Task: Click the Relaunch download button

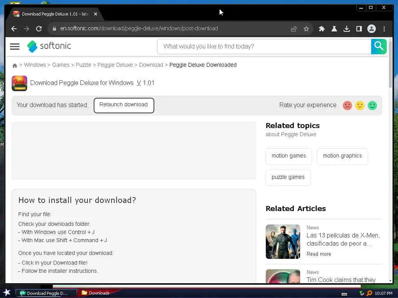Action: [x=124, y=105]
